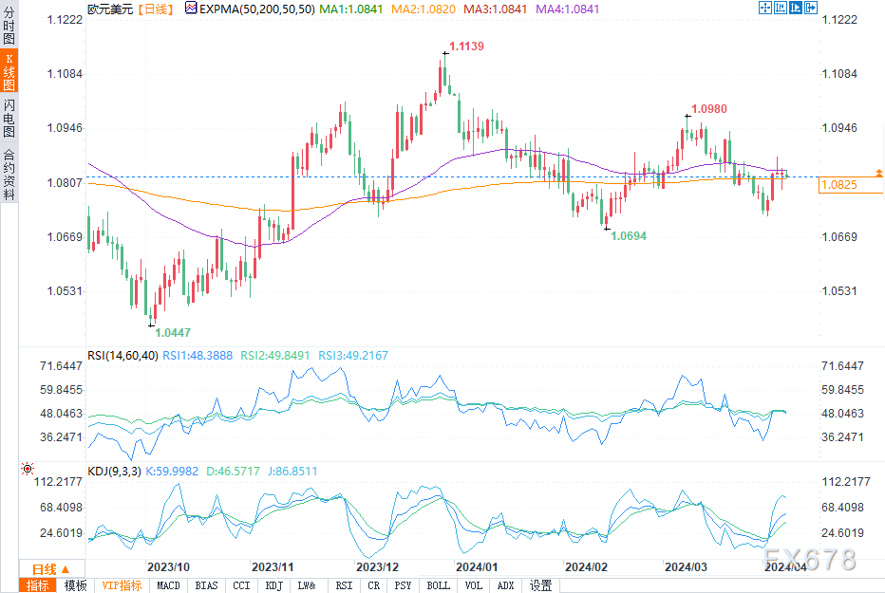Click the 欧元美元【日线】 chart title

131,9
